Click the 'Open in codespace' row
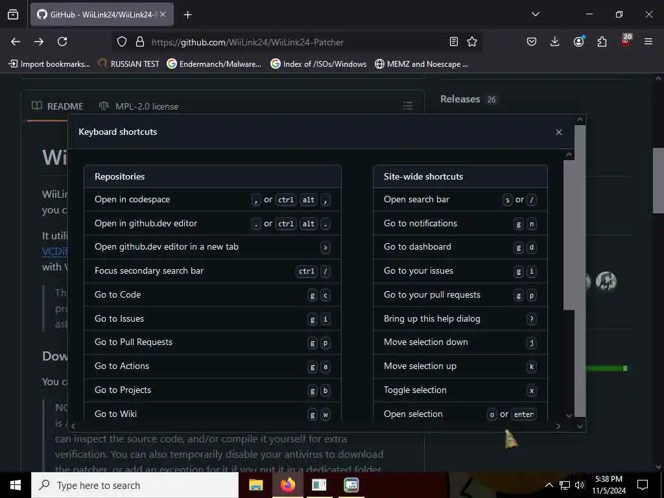The image size is (664, 498). (213, 200)
